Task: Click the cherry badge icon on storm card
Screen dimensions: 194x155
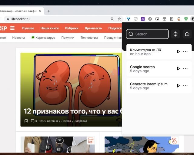Action: tap(175, 140)
